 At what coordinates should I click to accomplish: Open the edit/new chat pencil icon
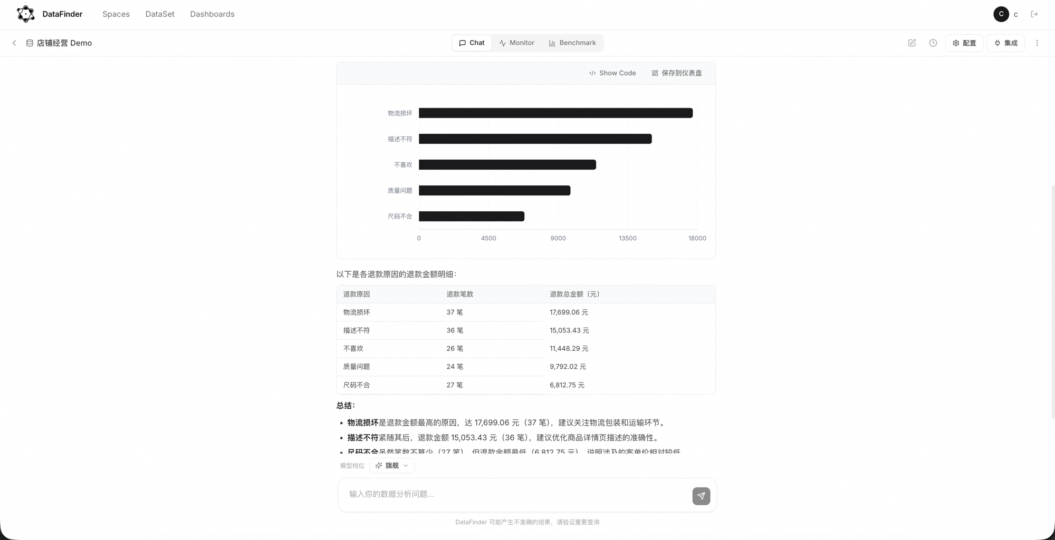click(x=912, y=43)
